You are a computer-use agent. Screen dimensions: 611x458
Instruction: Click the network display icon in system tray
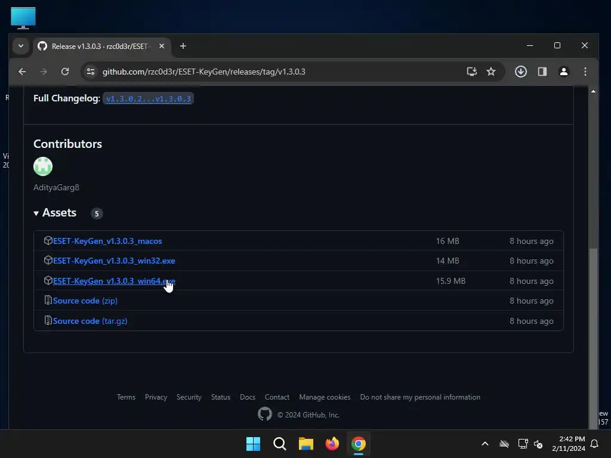(x=523, y=444)
